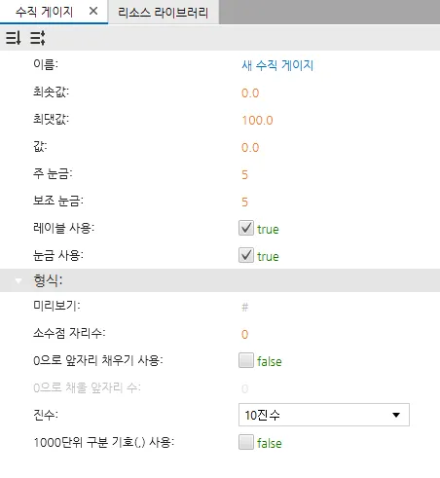The width and height of the screenshot is (440, 478).
Task: Click the 미리보기 value #
Action: pyautogui.click(x=245, y=307)
